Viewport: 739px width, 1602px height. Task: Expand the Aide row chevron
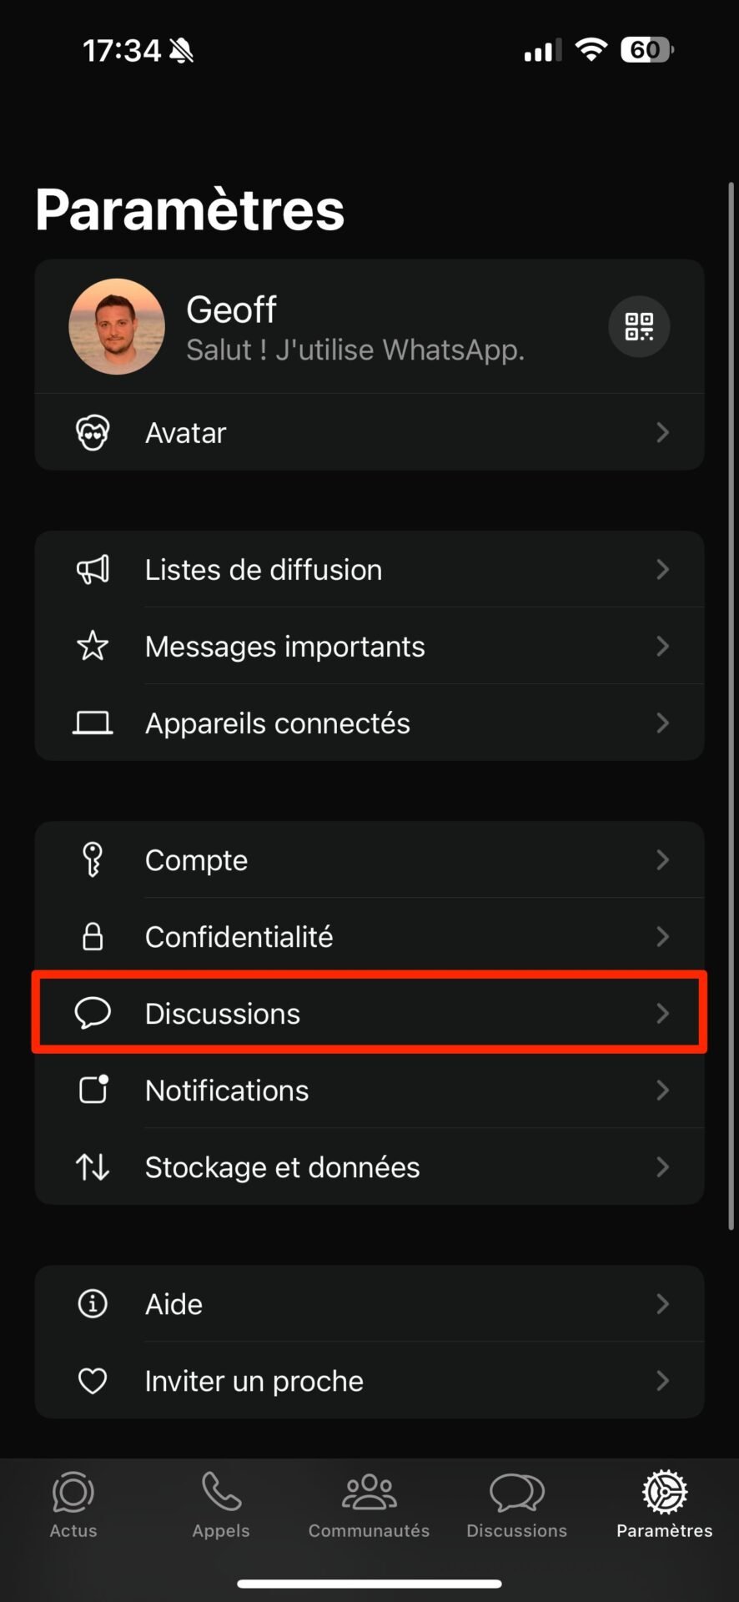tap(663, 1303)
